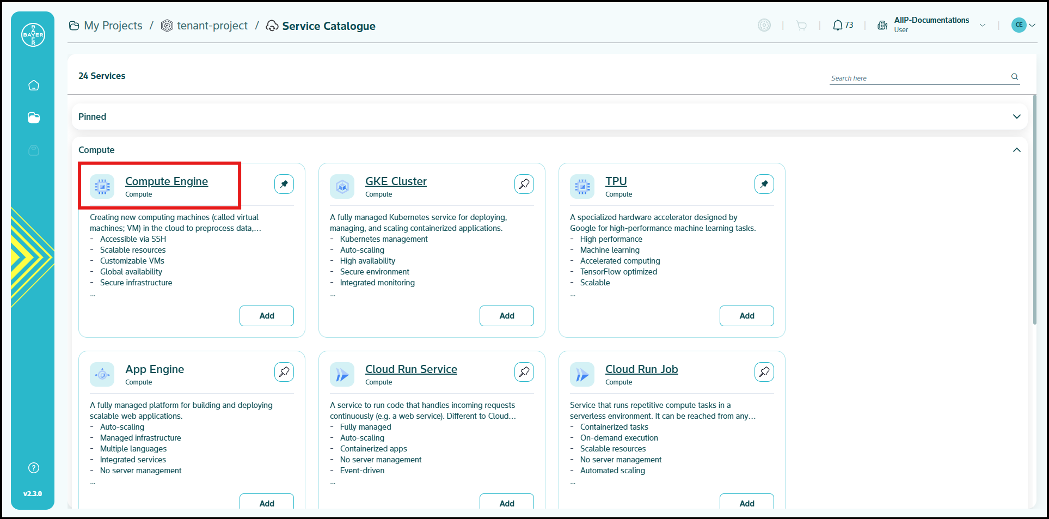The height and width of the screenshot is (519, 1049).
Task: Click the Bayer logo in sidebar
Action: [33, 35]
